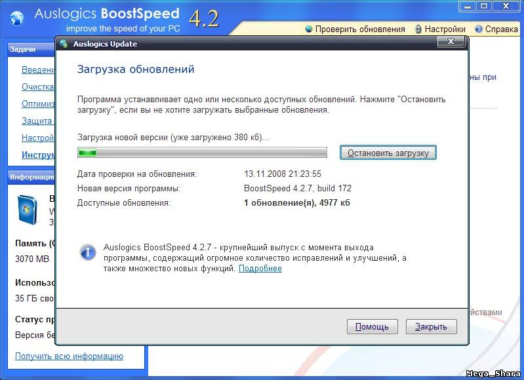
Task: Open the Очистка task link in sidebar
Action: (38, 87)
